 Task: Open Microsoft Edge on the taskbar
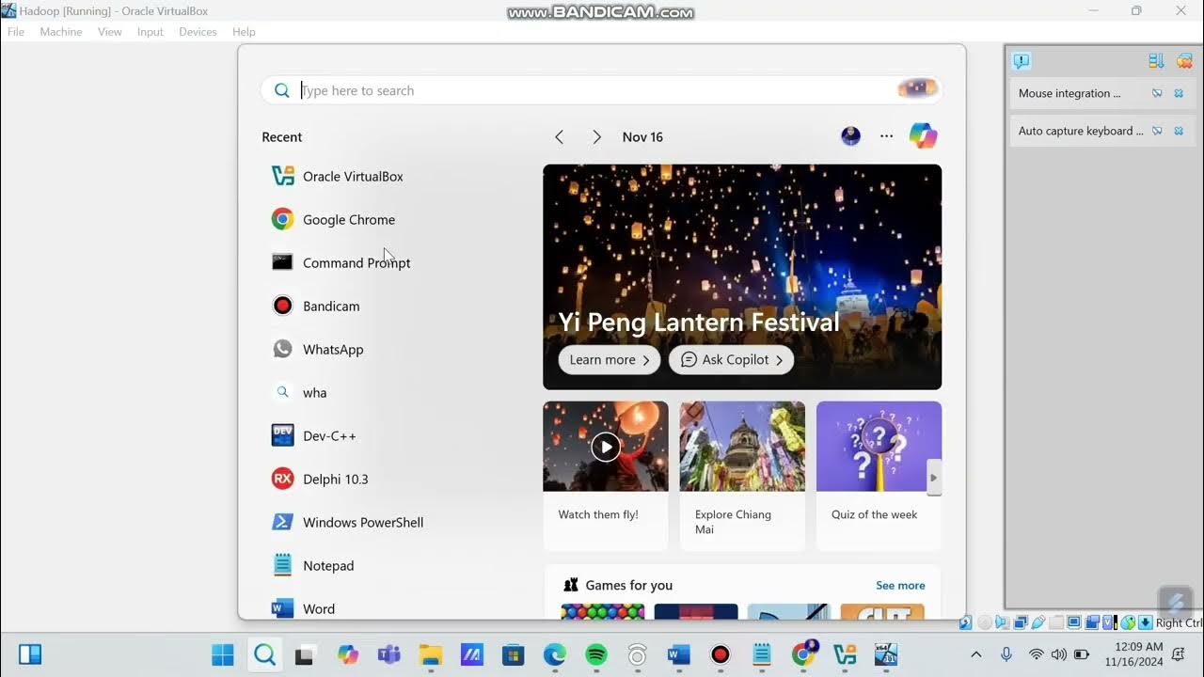pyautogui.click(x=554, y=654)
